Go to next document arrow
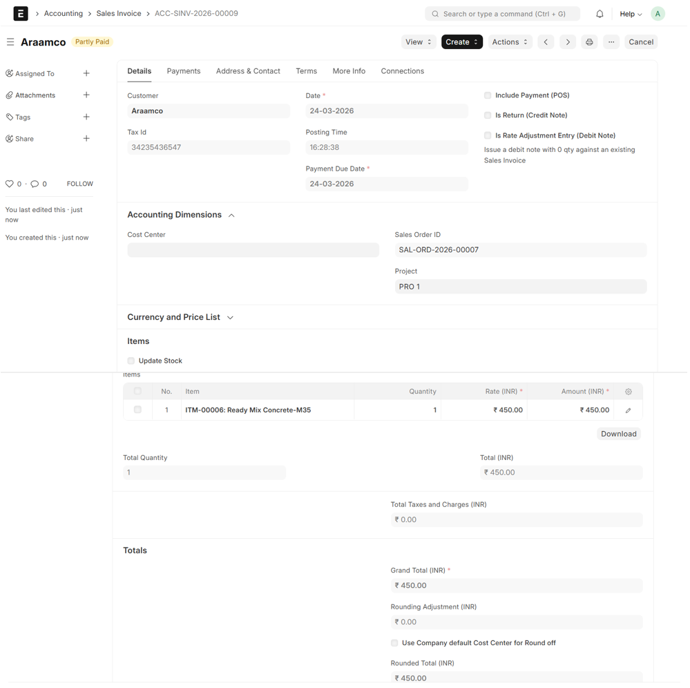This screenshot has height=688, width=690. point(568,42)
